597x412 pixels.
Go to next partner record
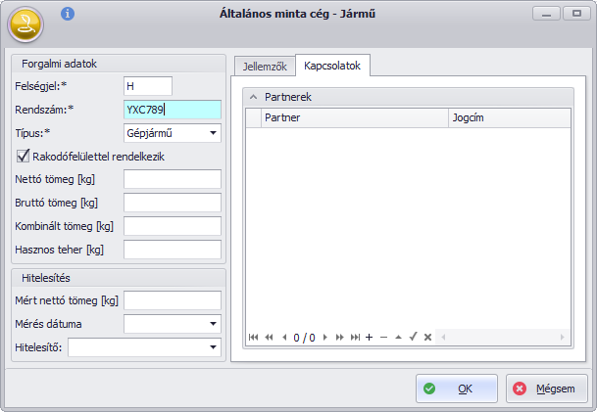click(x=325, y=338)
